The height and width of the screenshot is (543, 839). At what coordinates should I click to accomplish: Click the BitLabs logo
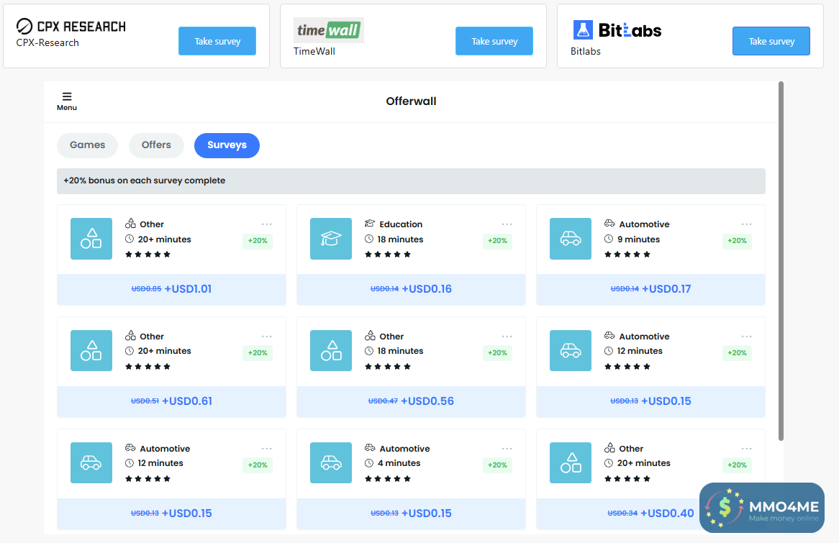pyautogui.click(x=617, y=30)
